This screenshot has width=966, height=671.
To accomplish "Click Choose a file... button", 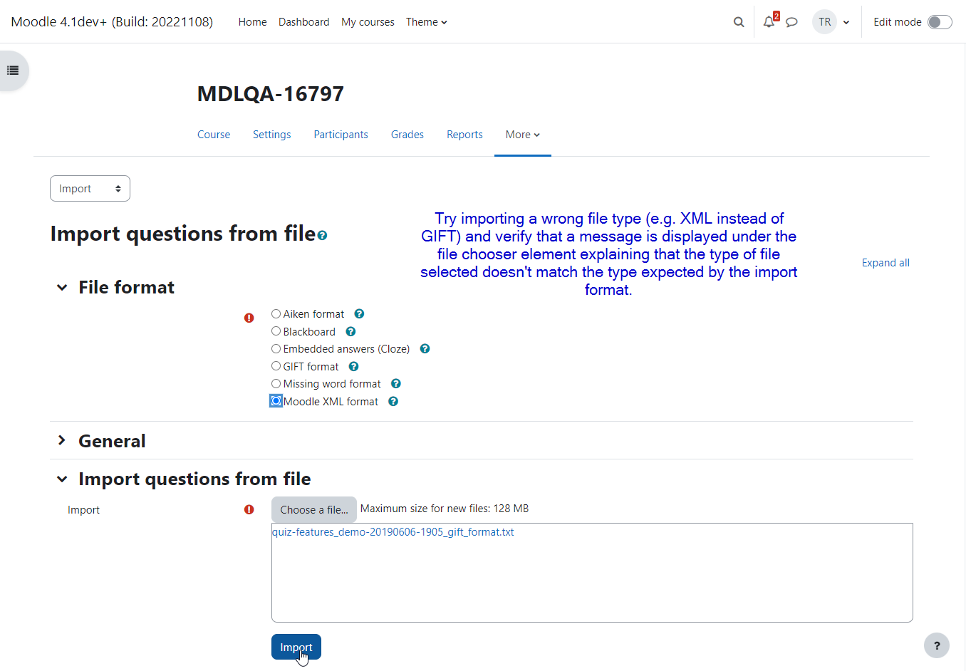I will coord(314,510).
